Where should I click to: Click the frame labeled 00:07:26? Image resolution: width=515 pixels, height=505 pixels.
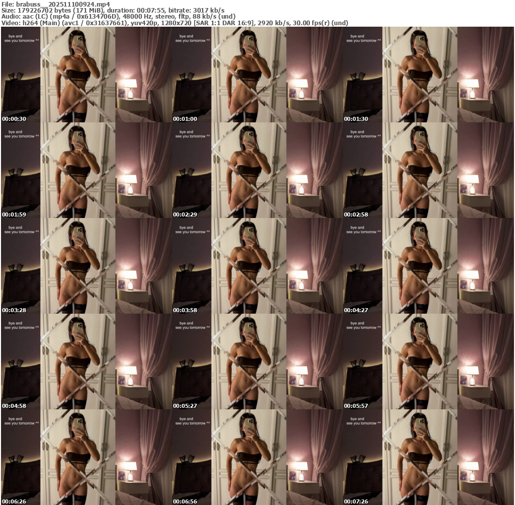(x=428, y=457)
